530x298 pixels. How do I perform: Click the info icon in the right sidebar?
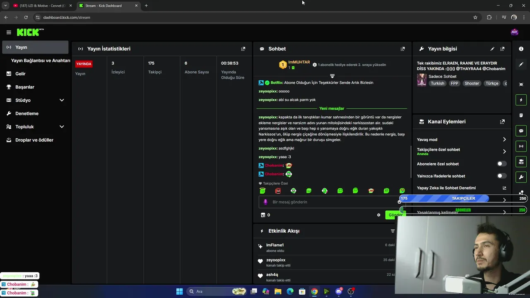521,49
